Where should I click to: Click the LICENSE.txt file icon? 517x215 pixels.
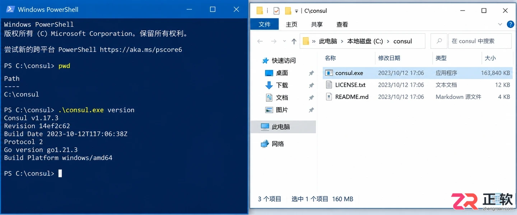pyautogui.click(x=329, y=85)
